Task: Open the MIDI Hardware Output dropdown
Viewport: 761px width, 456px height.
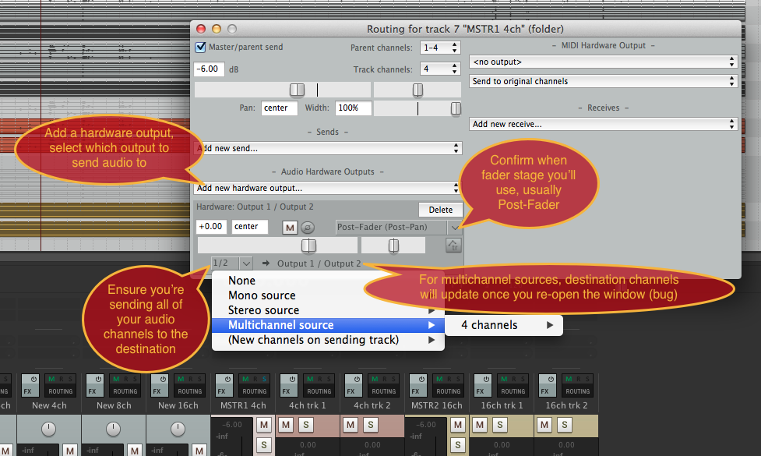Action: point(603,62)
